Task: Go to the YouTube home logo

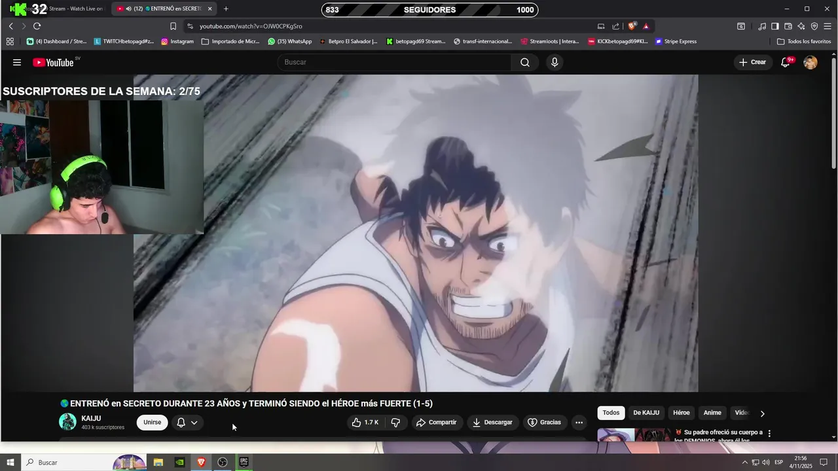Action: [53, 62]
